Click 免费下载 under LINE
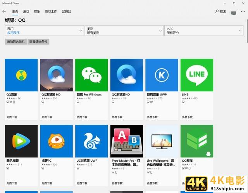Viewport: 248px width, 193px height. [187, 117]
